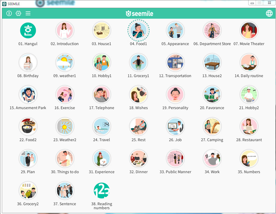Viewport: 276px width, 214px height.
Task: Select the 28. Restaurant lesson thumbnail
Action: tap(249, 126)
